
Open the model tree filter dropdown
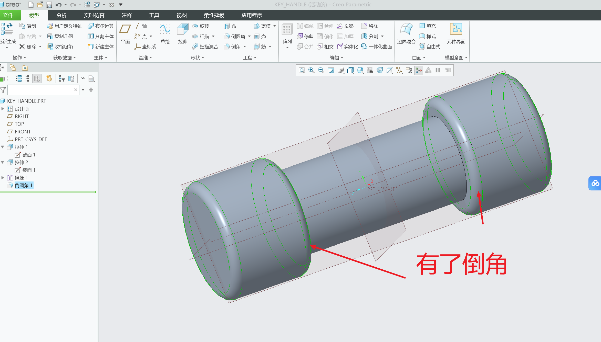(x=83, y=90)
